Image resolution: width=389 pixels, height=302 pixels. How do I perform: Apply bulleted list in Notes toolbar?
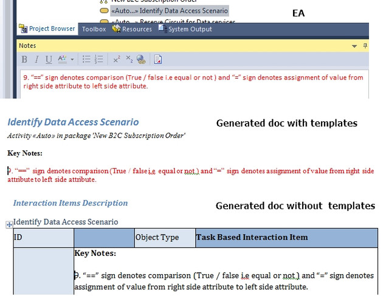coord(86,59)
